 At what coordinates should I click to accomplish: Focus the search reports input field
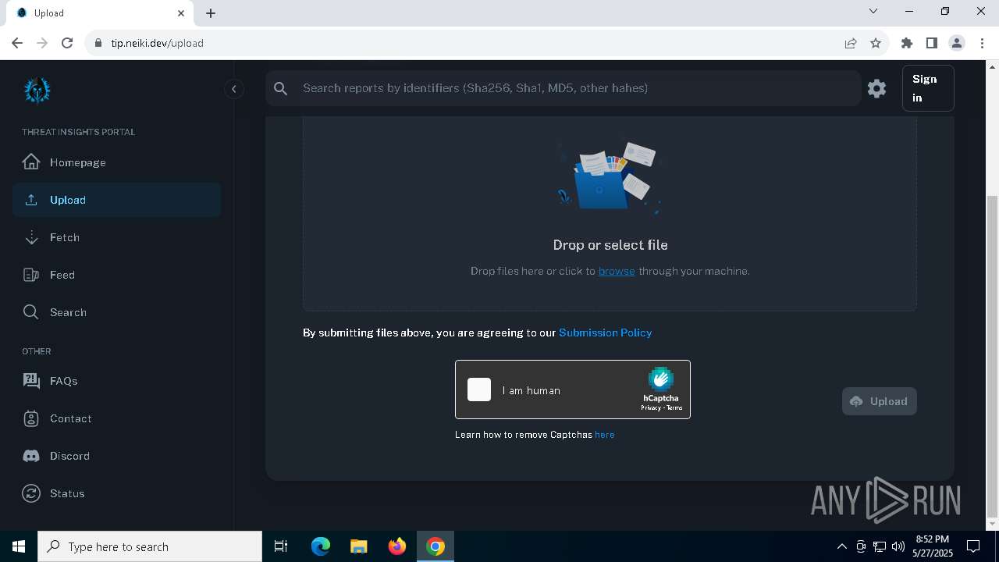coord(578,88)
